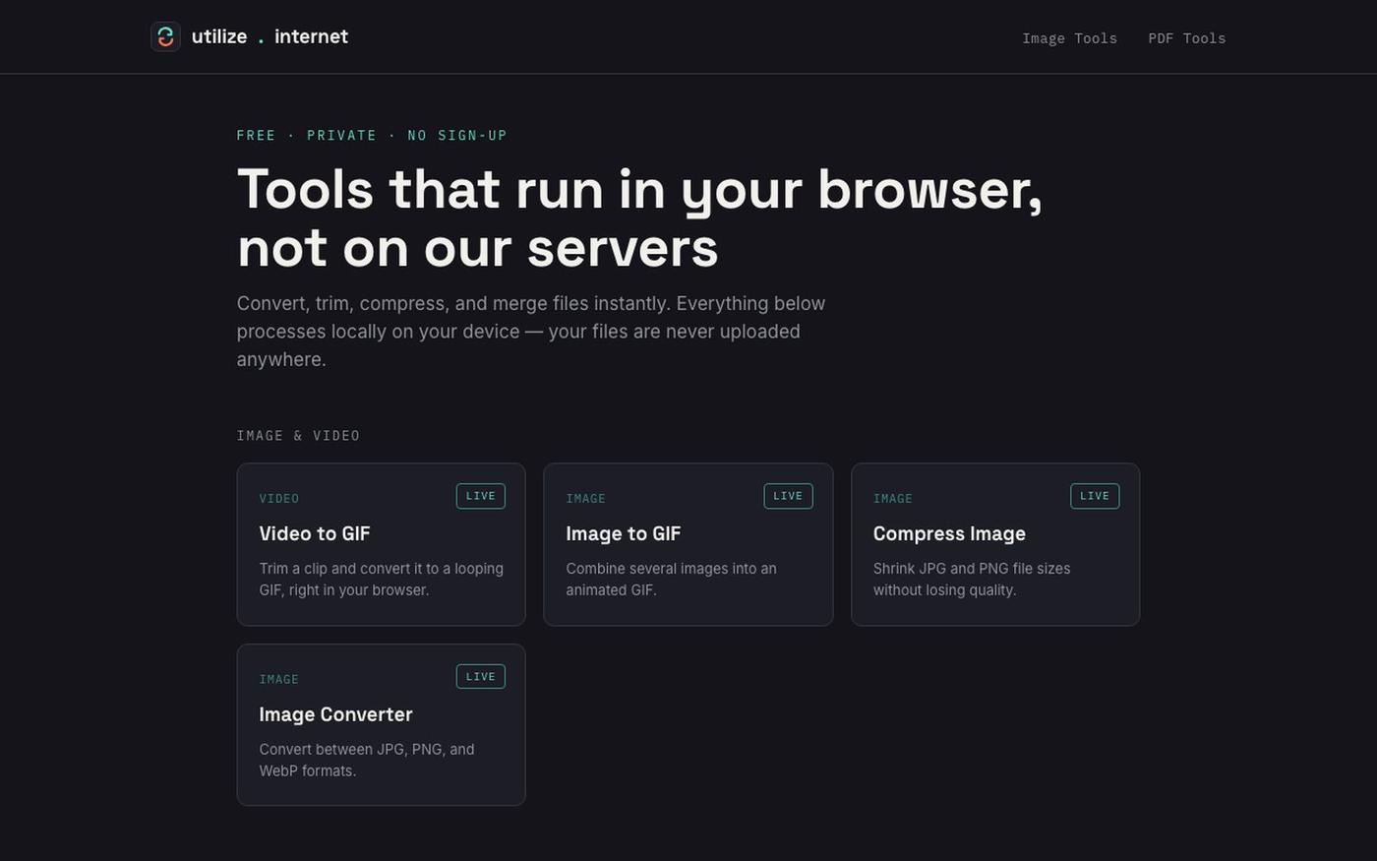The height and width of the screenshot is (861, 1377).
Task: Click the VIDEO label on the Video to GIF card
Action: [279, 499]
